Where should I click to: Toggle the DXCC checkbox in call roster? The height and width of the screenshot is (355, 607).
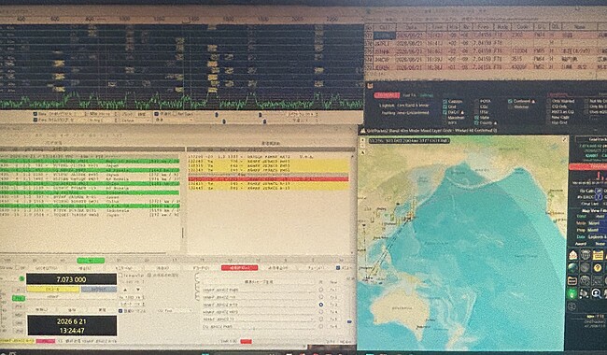pyautogui.click(x=445, y=112)
